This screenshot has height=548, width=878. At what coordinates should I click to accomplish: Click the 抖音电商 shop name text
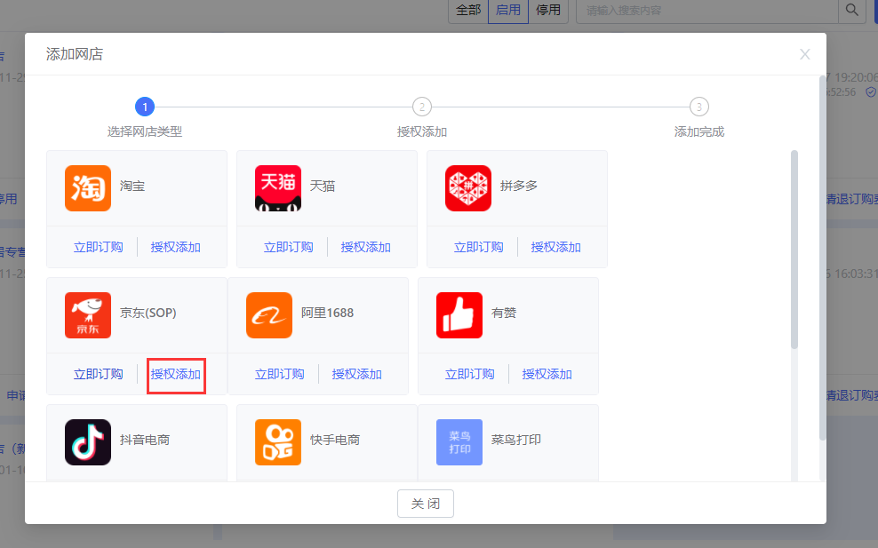pos(145,440)
